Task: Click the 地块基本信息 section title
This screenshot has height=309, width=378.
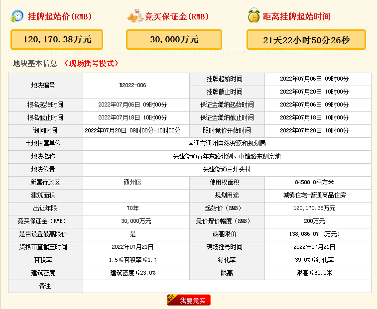Action: 35,63
